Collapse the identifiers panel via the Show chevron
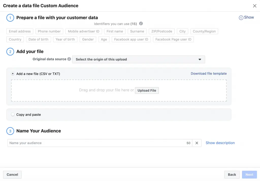 246,17
